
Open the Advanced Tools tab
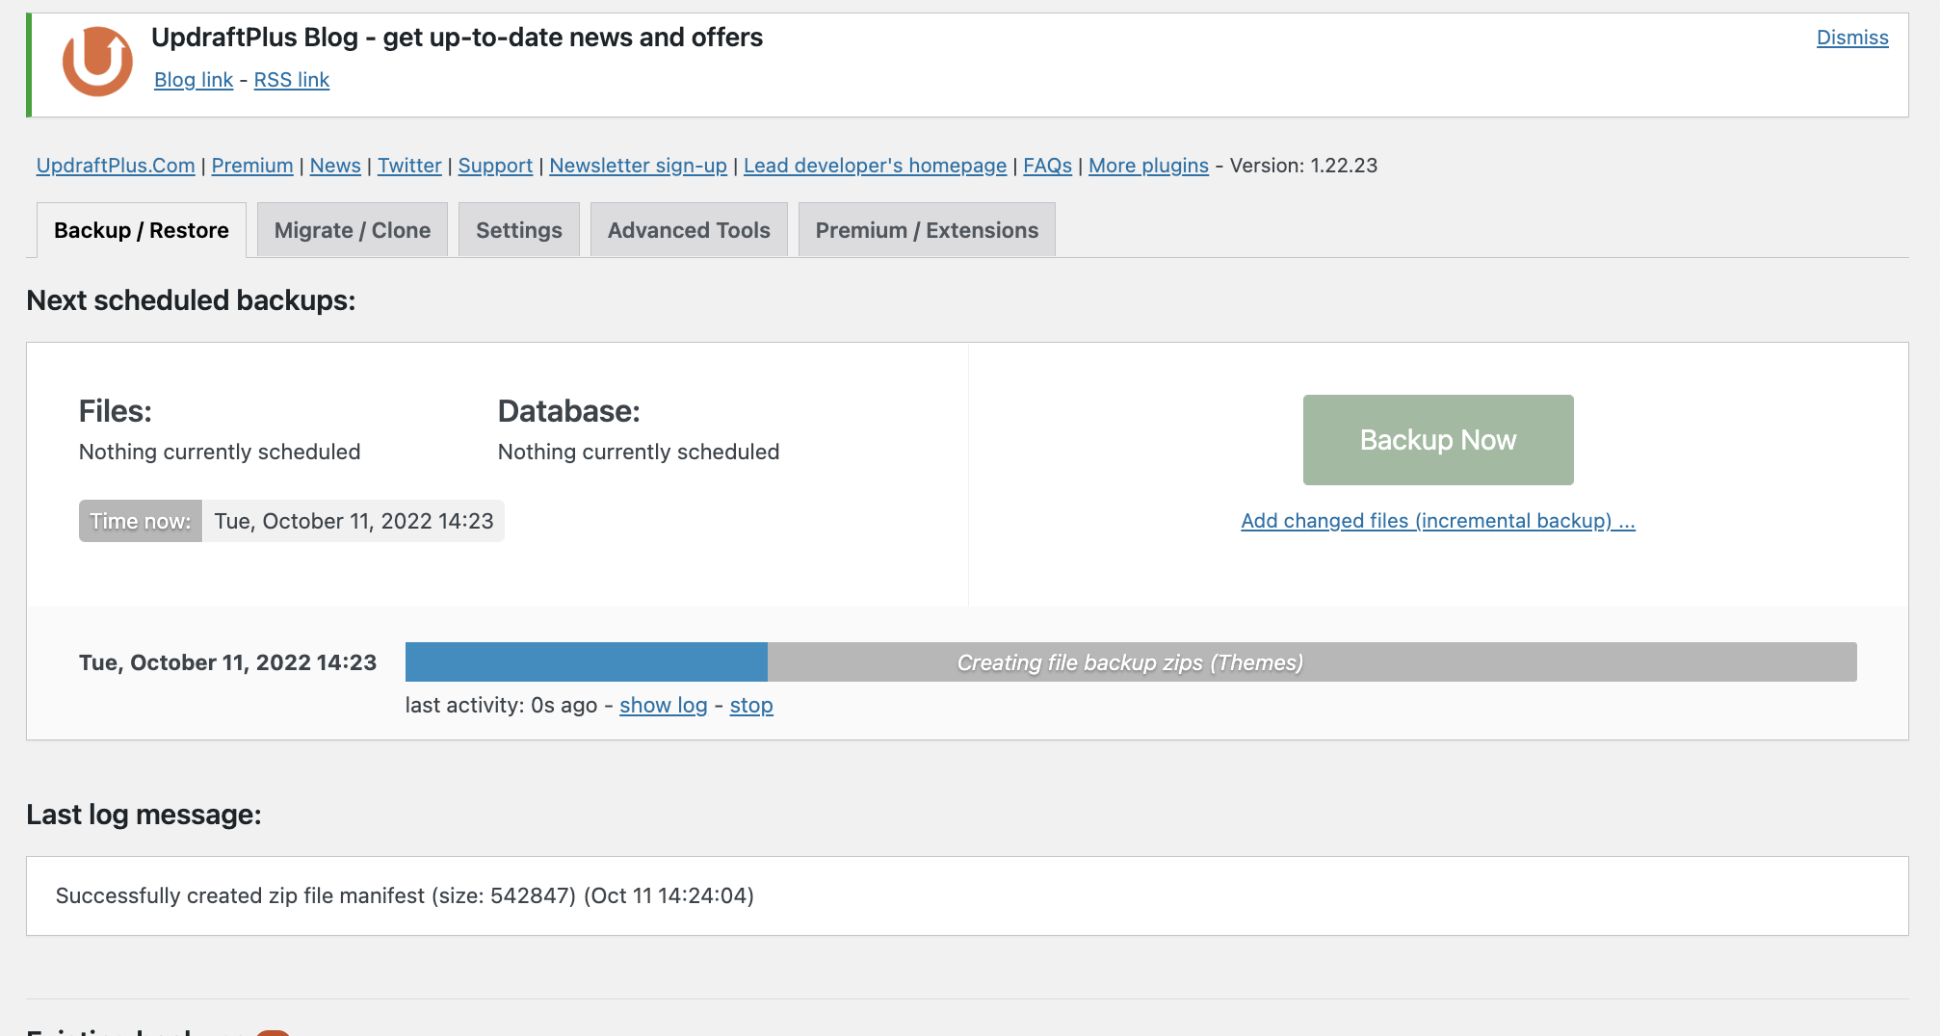[689, 230]
